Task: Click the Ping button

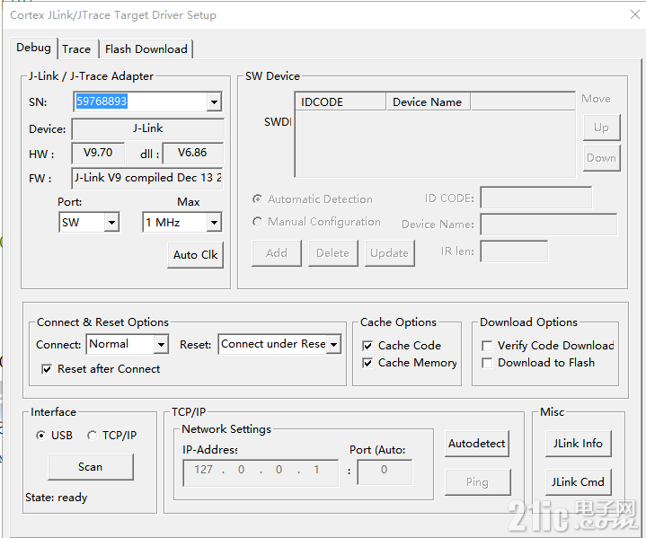Action: [x=477, y=482]
